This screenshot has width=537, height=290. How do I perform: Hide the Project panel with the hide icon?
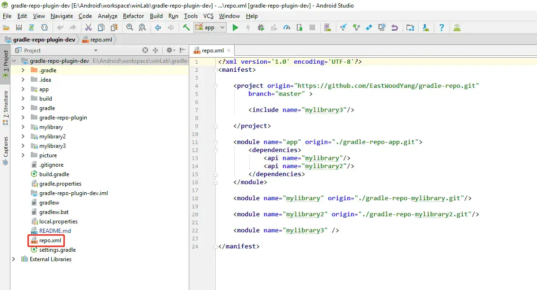coord(183,50)
